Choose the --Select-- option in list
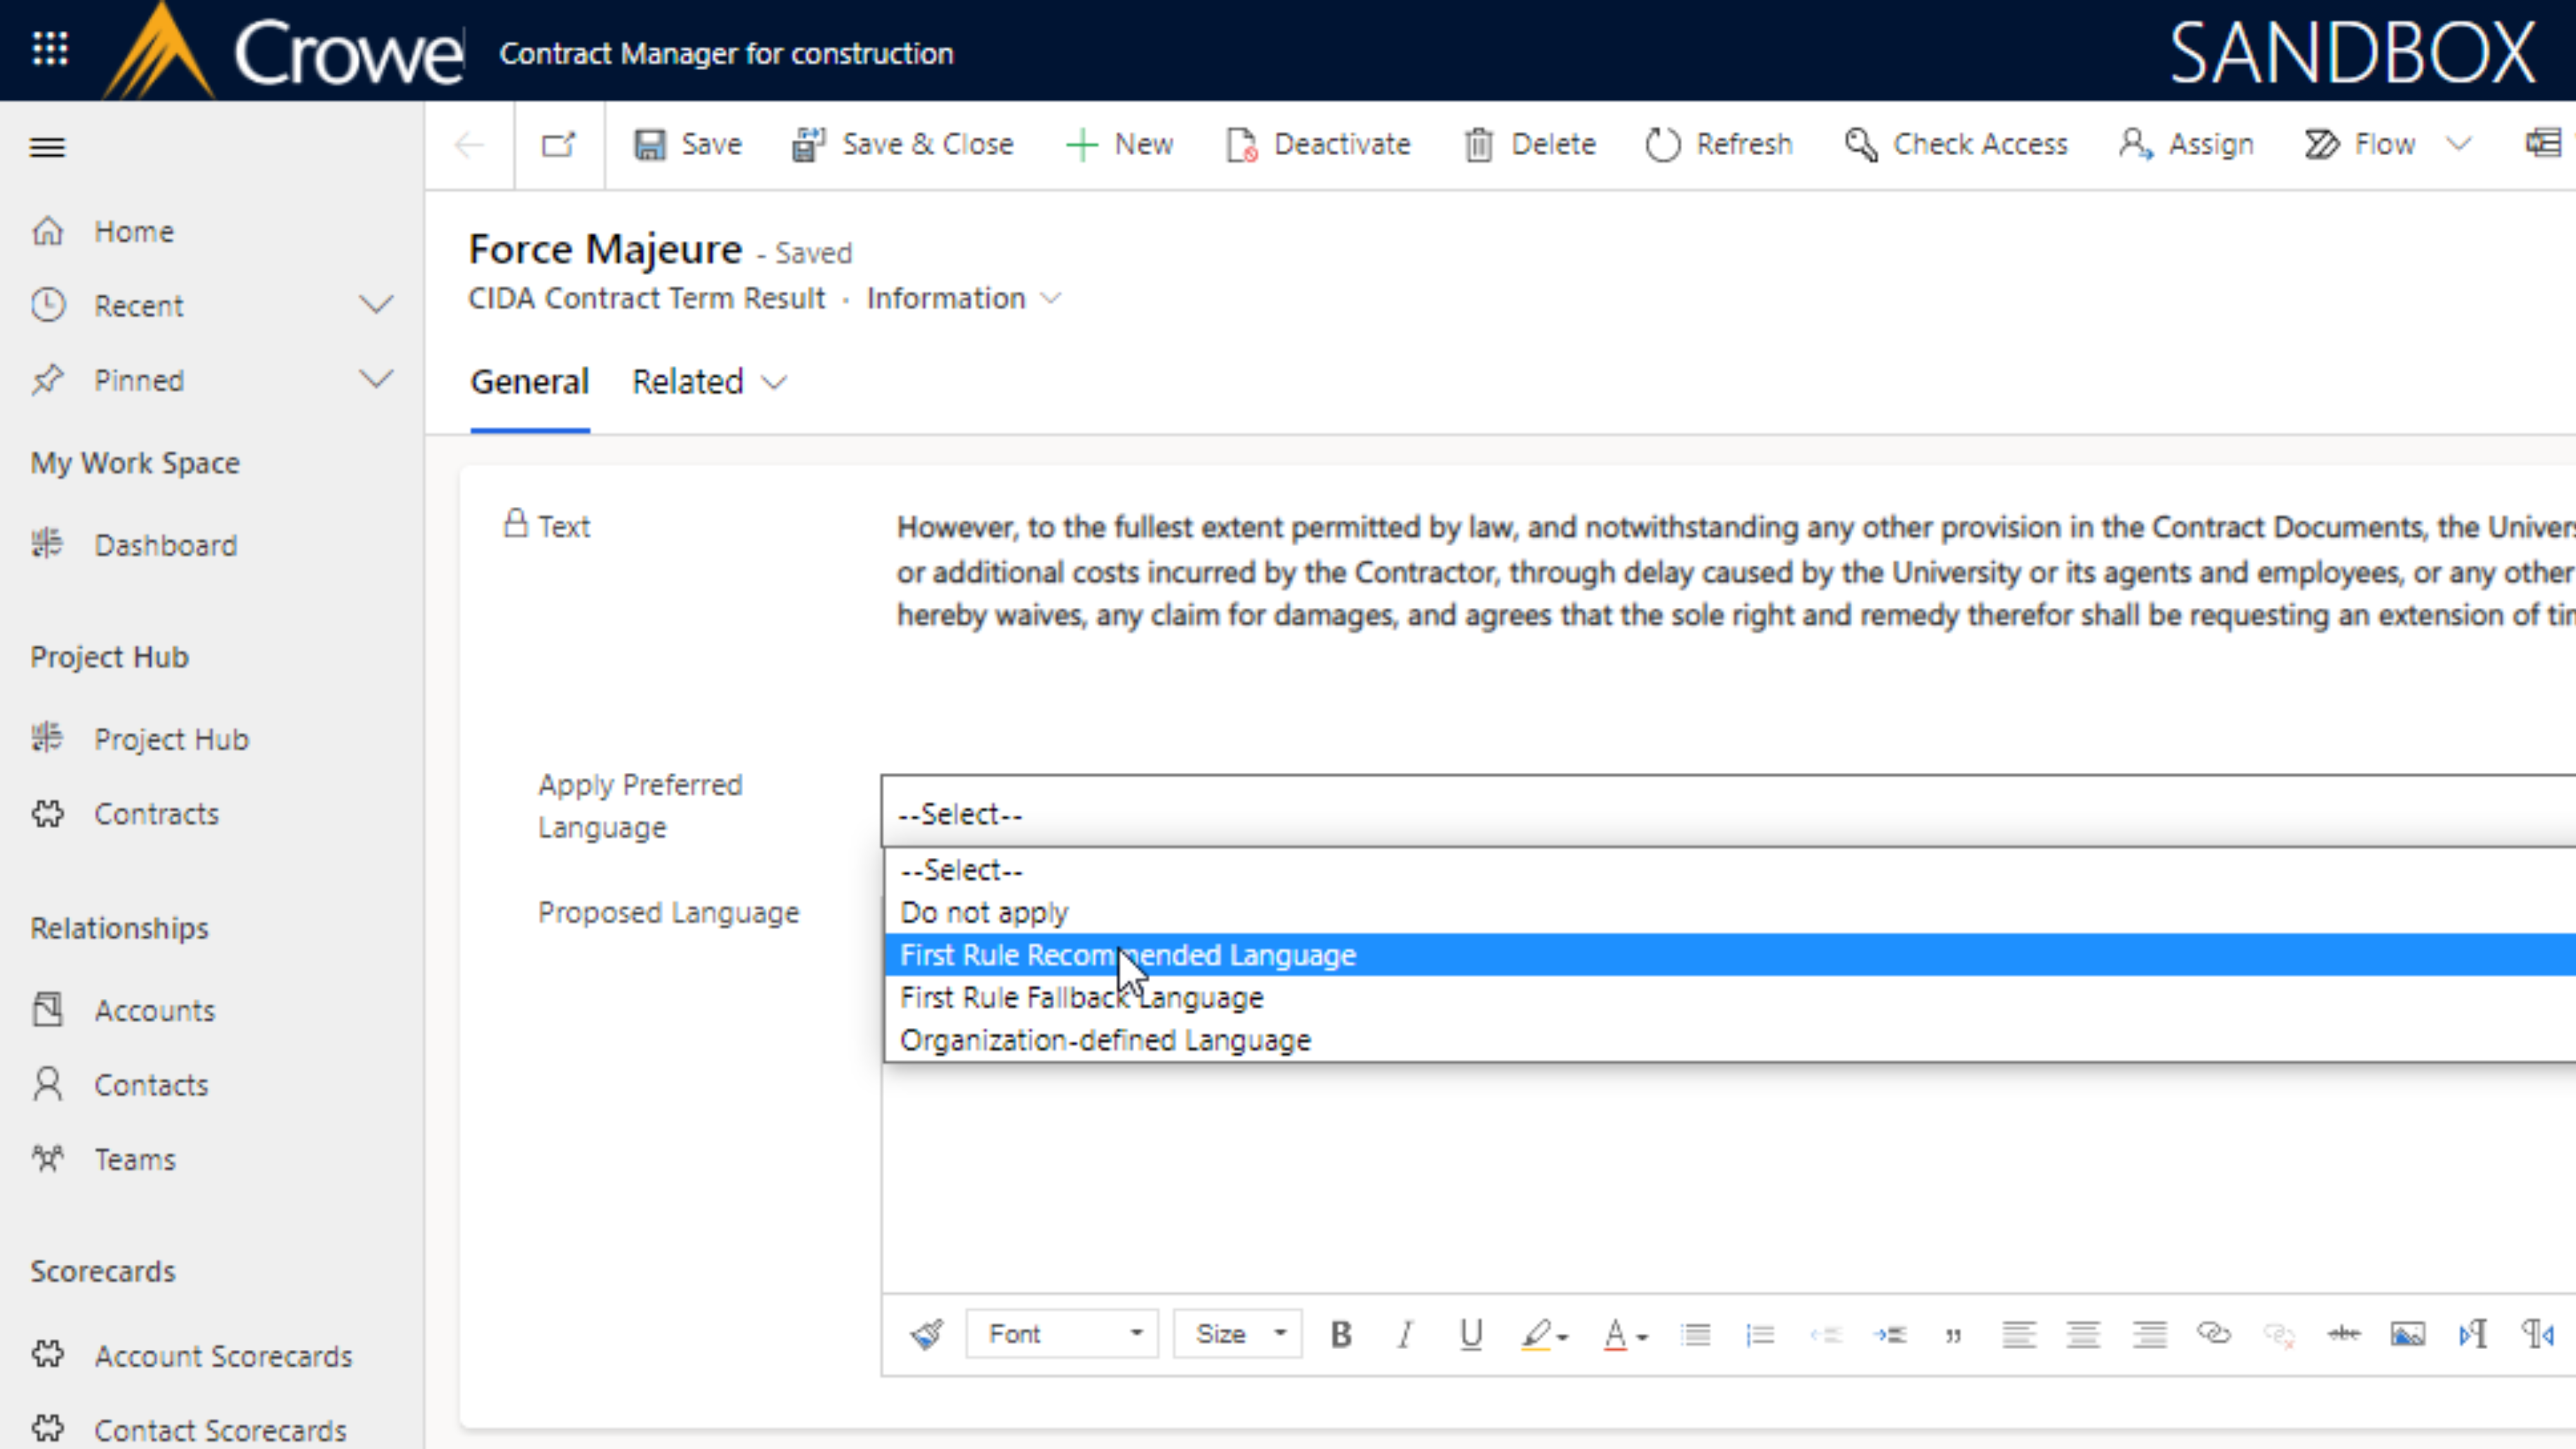This screenshot has width=2576, height=1449. tap(1731, 870)
